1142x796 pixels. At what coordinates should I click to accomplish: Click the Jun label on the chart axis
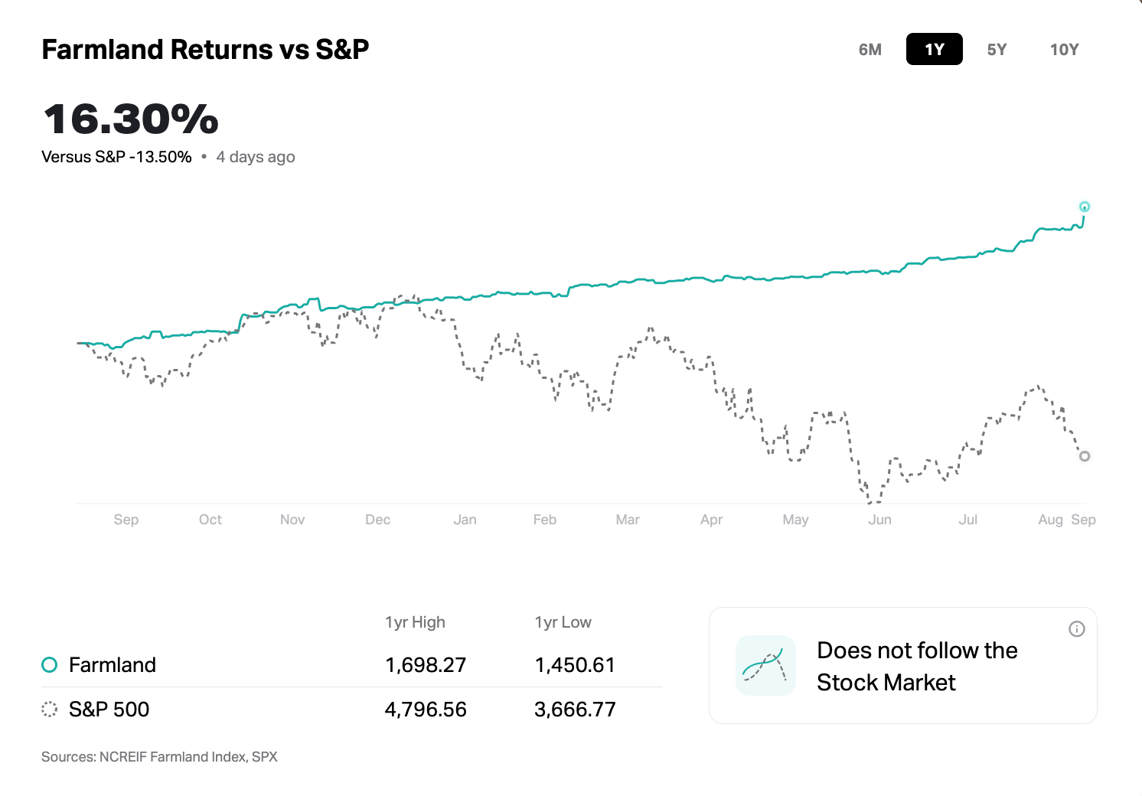pyautogui.click(x=879, y=520)
